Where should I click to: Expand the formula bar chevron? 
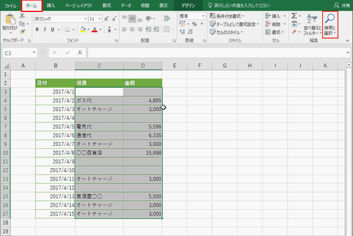click(348, 53)
